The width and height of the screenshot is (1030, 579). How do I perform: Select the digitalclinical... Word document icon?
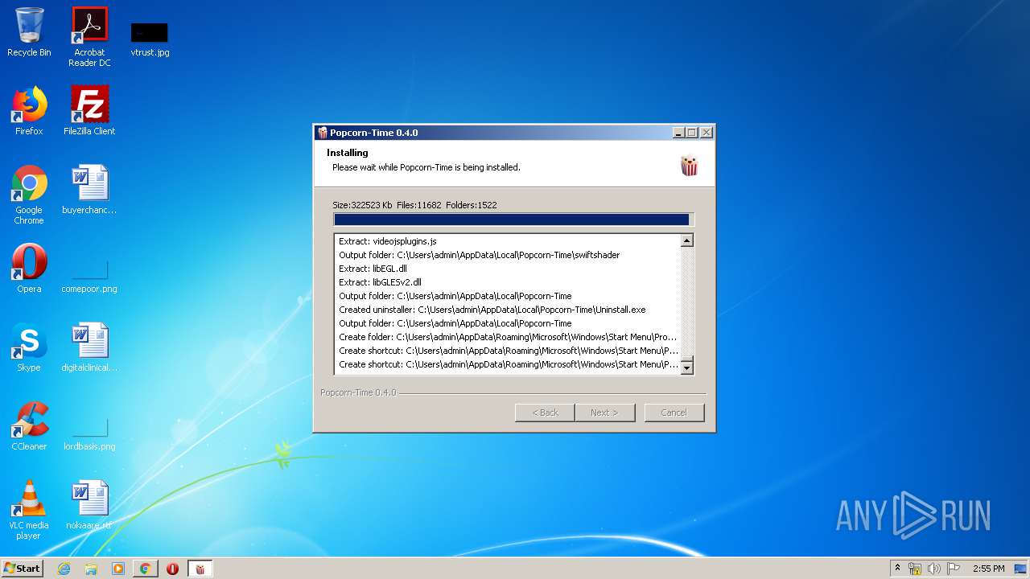pyautogui.click(x=89, y=347)
